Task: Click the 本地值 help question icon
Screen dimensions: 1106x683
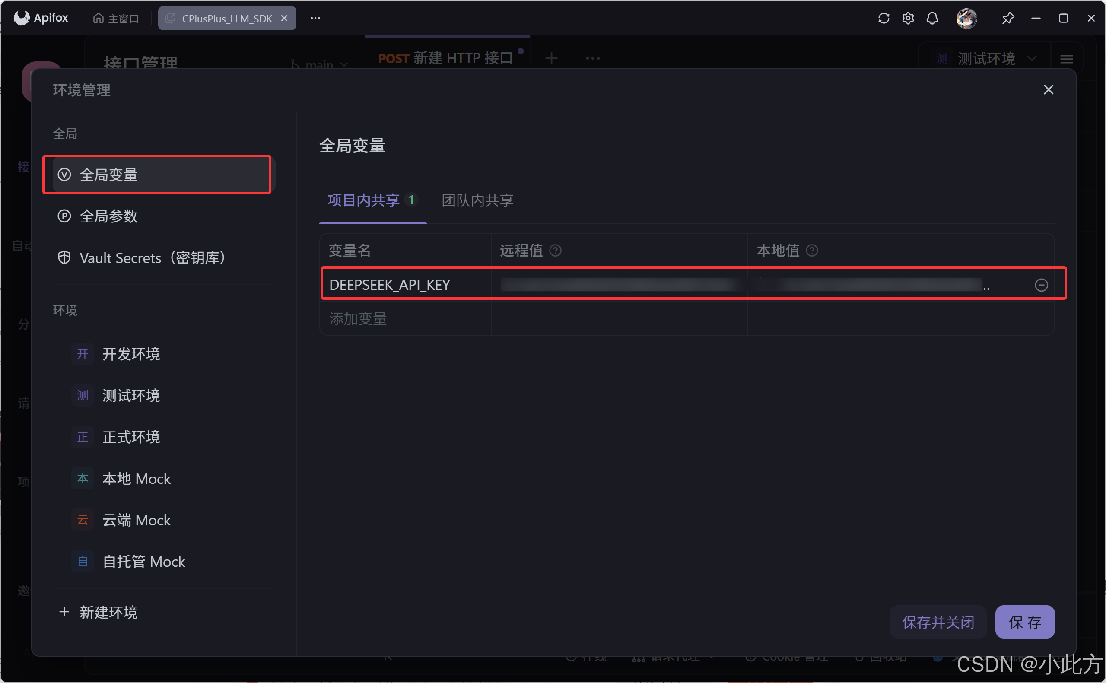Action: [811, 250]
